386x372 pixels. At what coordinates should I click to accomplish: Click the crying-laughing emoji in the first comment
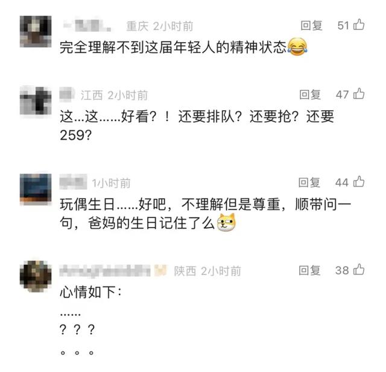click(x=297, y=47)
